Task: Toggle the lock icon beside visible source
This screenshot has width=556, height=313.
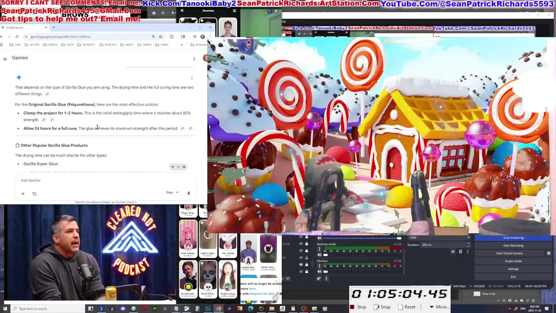Action: 307,265
